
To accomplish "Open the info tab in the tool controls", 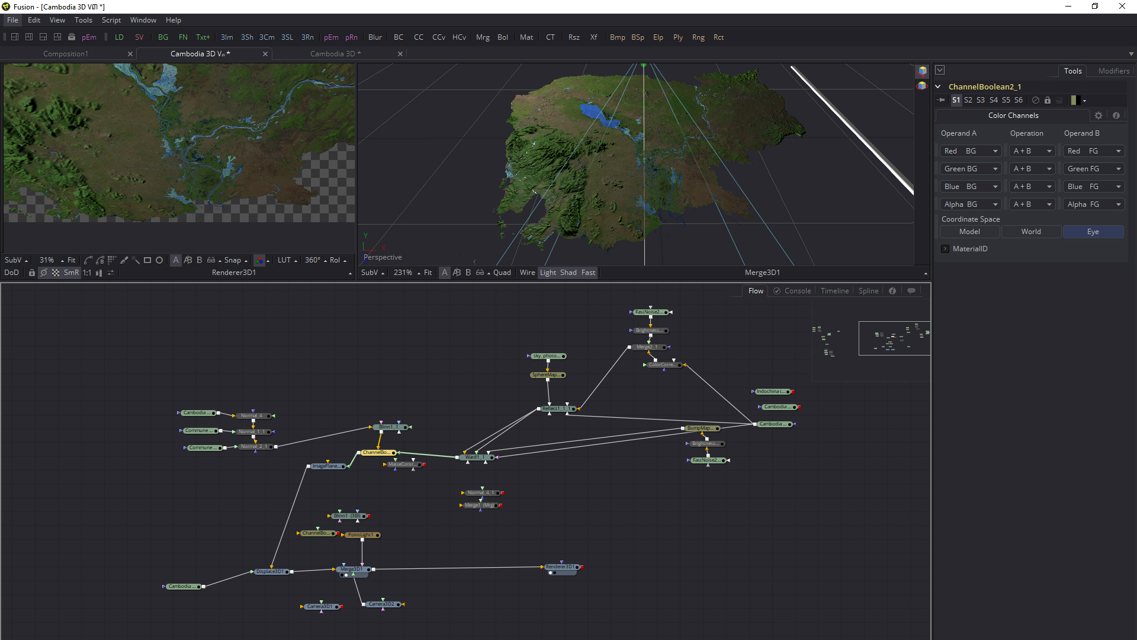I will pos(1116,116).
